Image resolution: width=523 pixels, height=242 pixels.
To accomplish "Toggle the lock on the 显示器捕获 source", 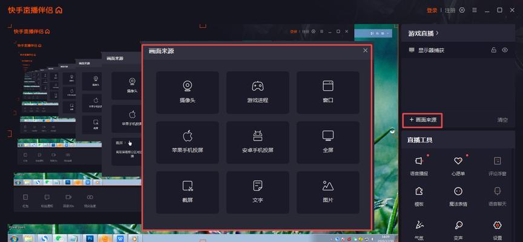I will click(494, 50).
